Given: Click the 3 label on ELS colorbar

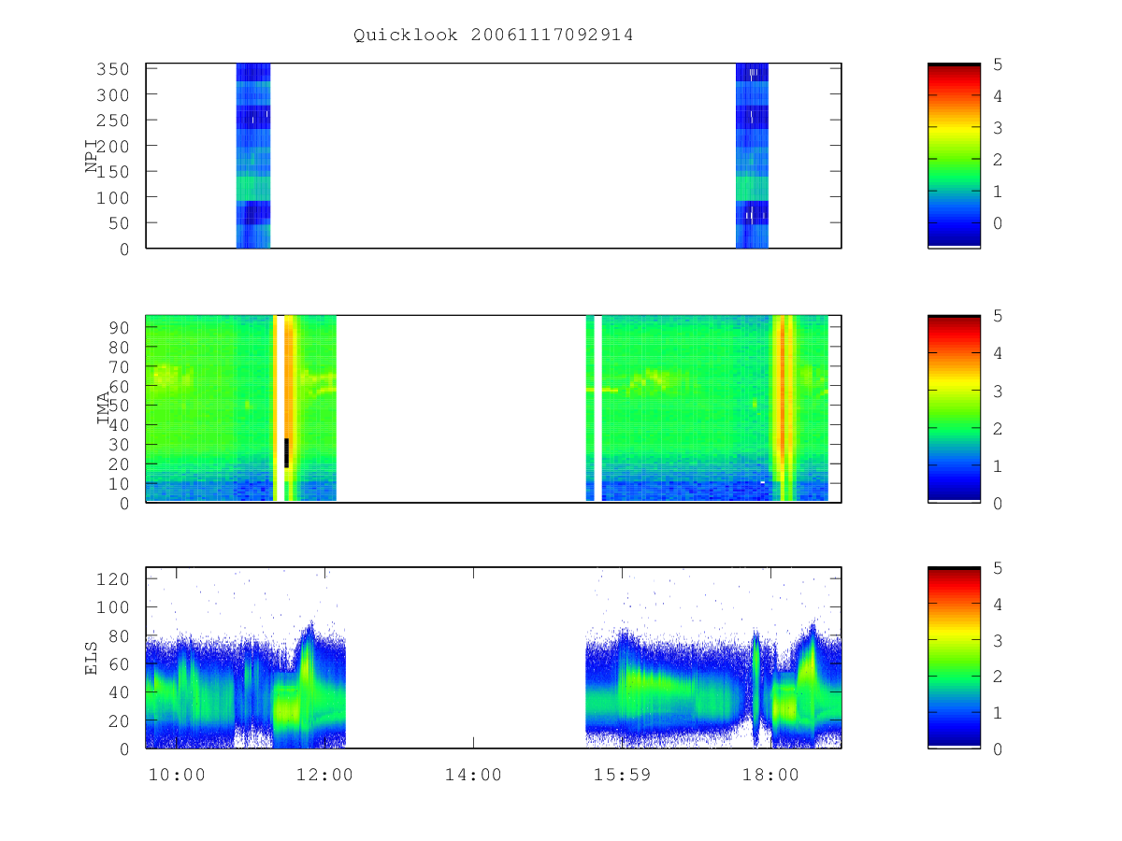Looking at the screenshot, I should click(998, 640).
